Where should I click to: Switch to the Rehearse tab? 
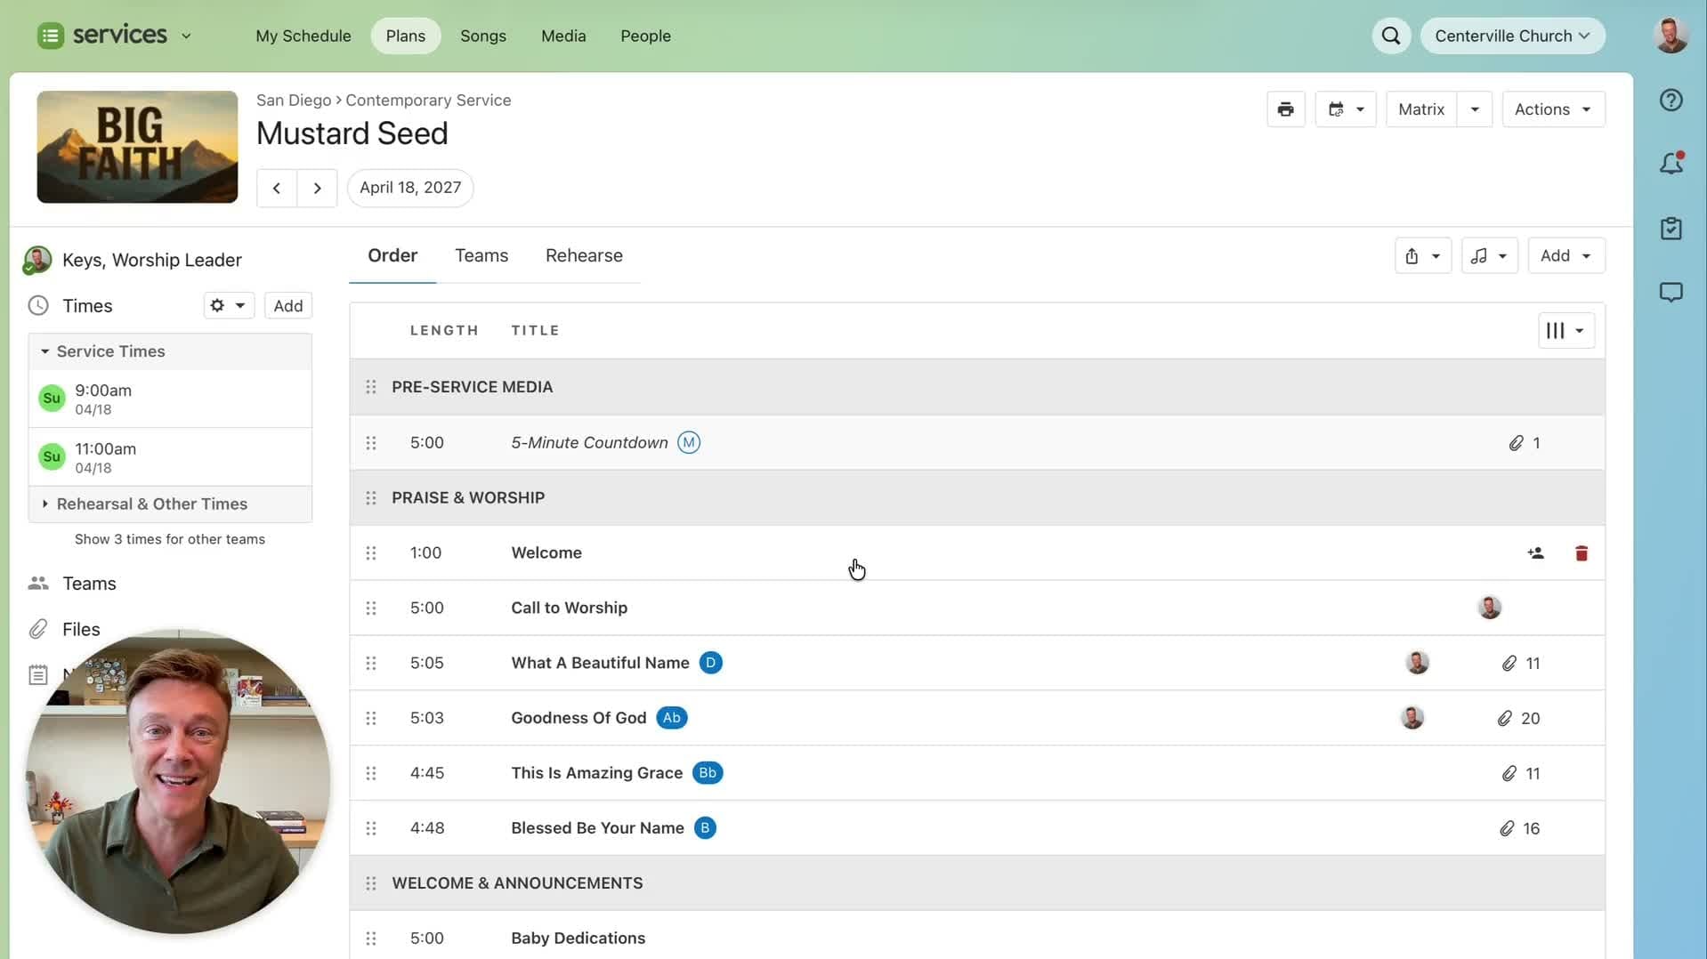[x=584, y=256]
